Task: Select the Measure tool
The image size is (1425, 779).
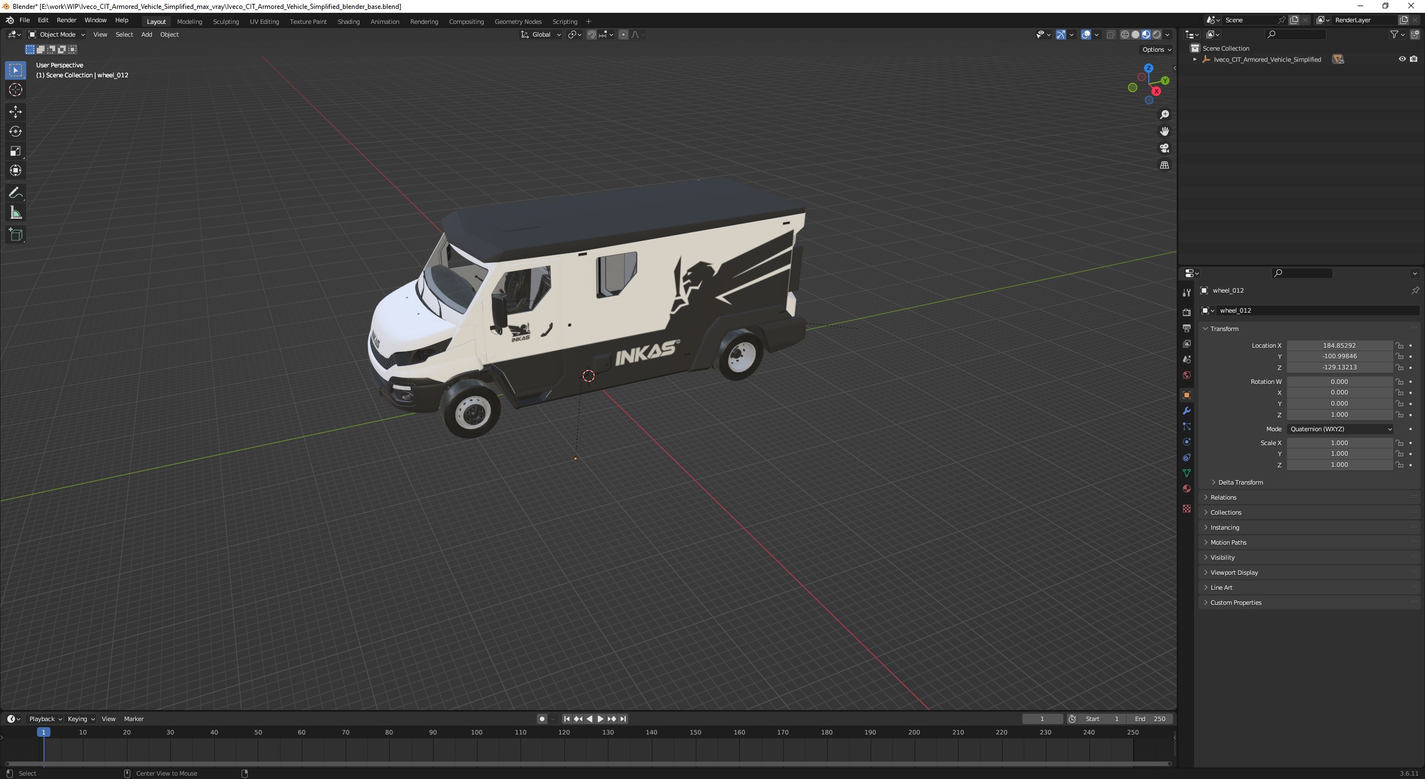Action: click(16, 213)
